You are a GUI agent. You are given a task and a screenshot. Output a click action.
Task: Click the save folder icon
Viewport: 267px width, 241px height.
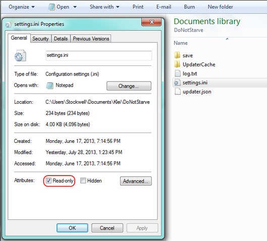click(x=177, y=55)
